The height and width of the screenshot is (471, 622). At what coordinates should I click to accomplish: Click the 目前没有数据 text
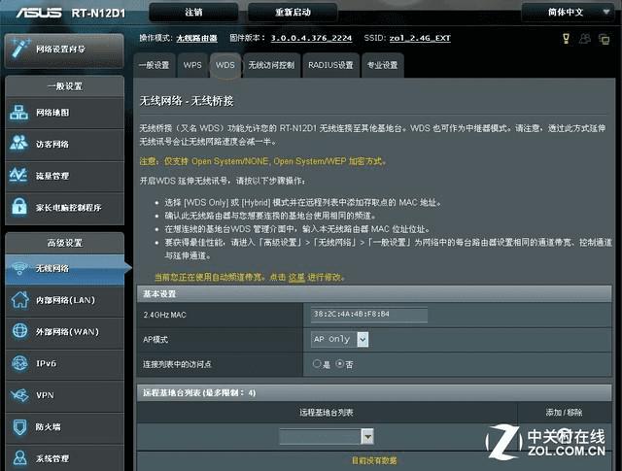pos(374,460)
